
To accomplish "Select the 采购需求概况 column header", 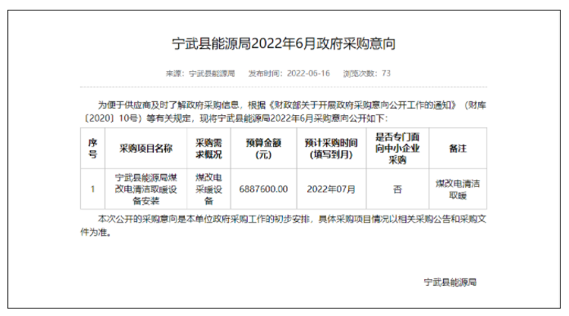I will [208, 149].
